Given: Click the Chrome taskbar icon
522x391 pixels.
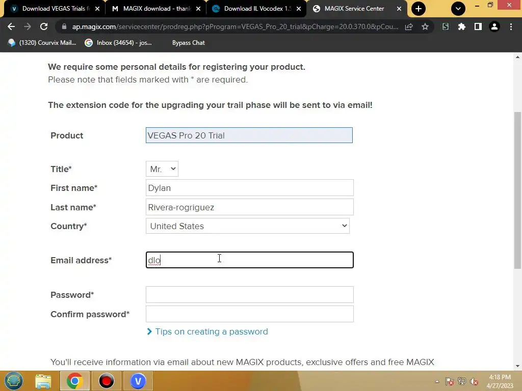Looking at the screenshot, I should click(x=74, y=381).
